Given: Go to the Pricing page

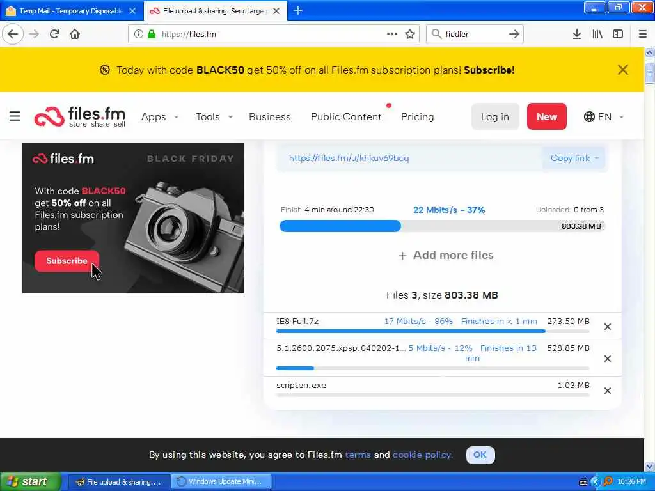Looking at the screenshot, I should [x=417, y=117].
